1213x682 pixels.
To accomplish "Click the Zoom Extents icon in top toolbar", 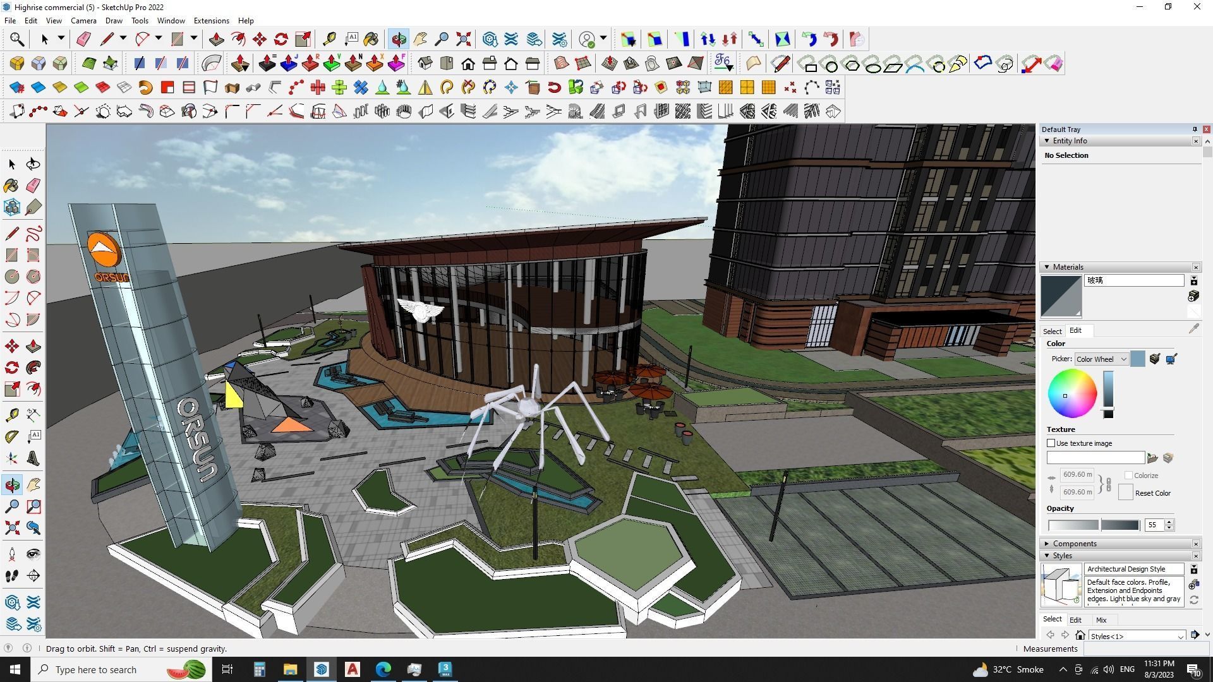I will tap(463, 39).
